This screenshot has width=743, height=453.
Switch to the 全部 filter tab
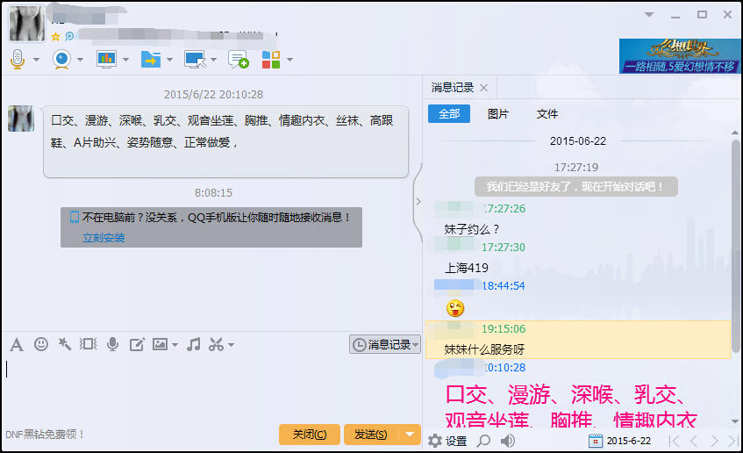coord(449,114)
